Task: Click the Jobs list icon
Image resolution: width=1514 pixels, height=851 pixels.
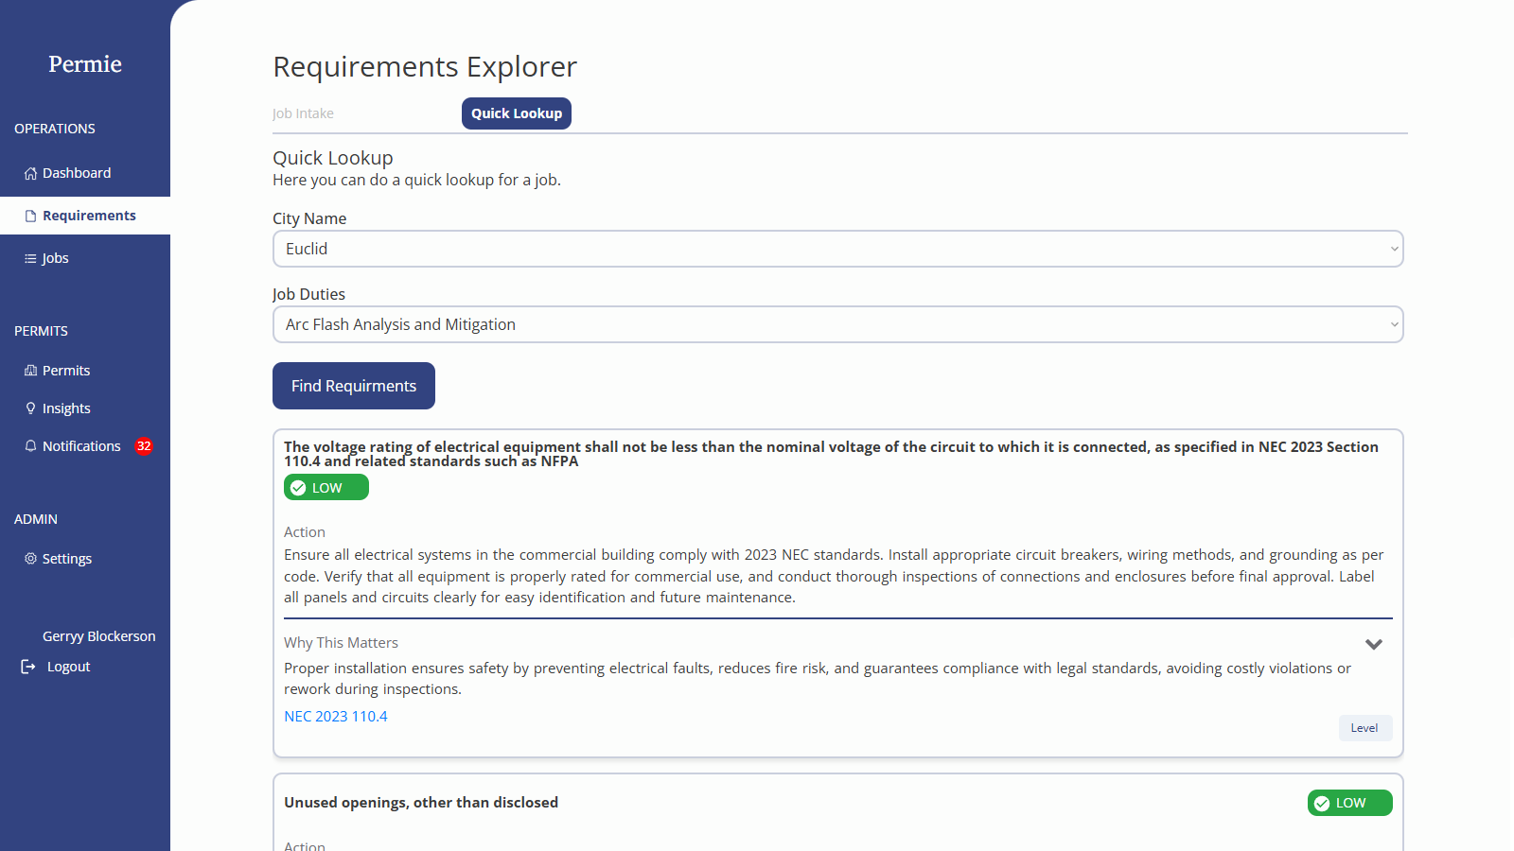Action: tap(30, 258)
